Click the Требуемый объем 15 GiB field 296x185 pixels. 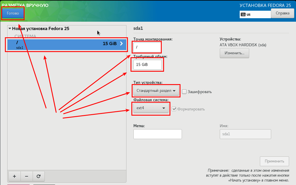pos(148,65)
